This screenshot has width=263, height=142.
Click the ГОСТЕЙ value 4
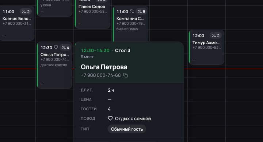tap(109, 109)
